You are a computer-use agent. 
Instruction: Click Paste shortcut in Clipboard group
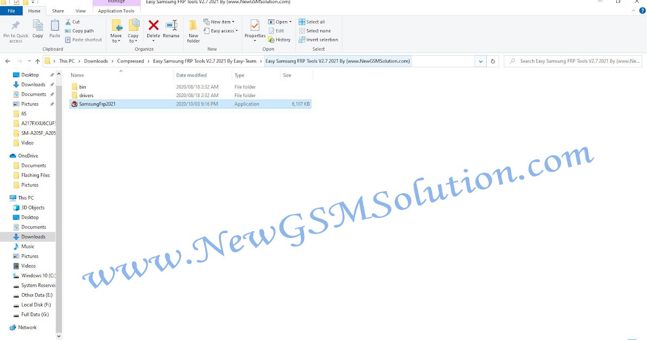click(83, 39)
